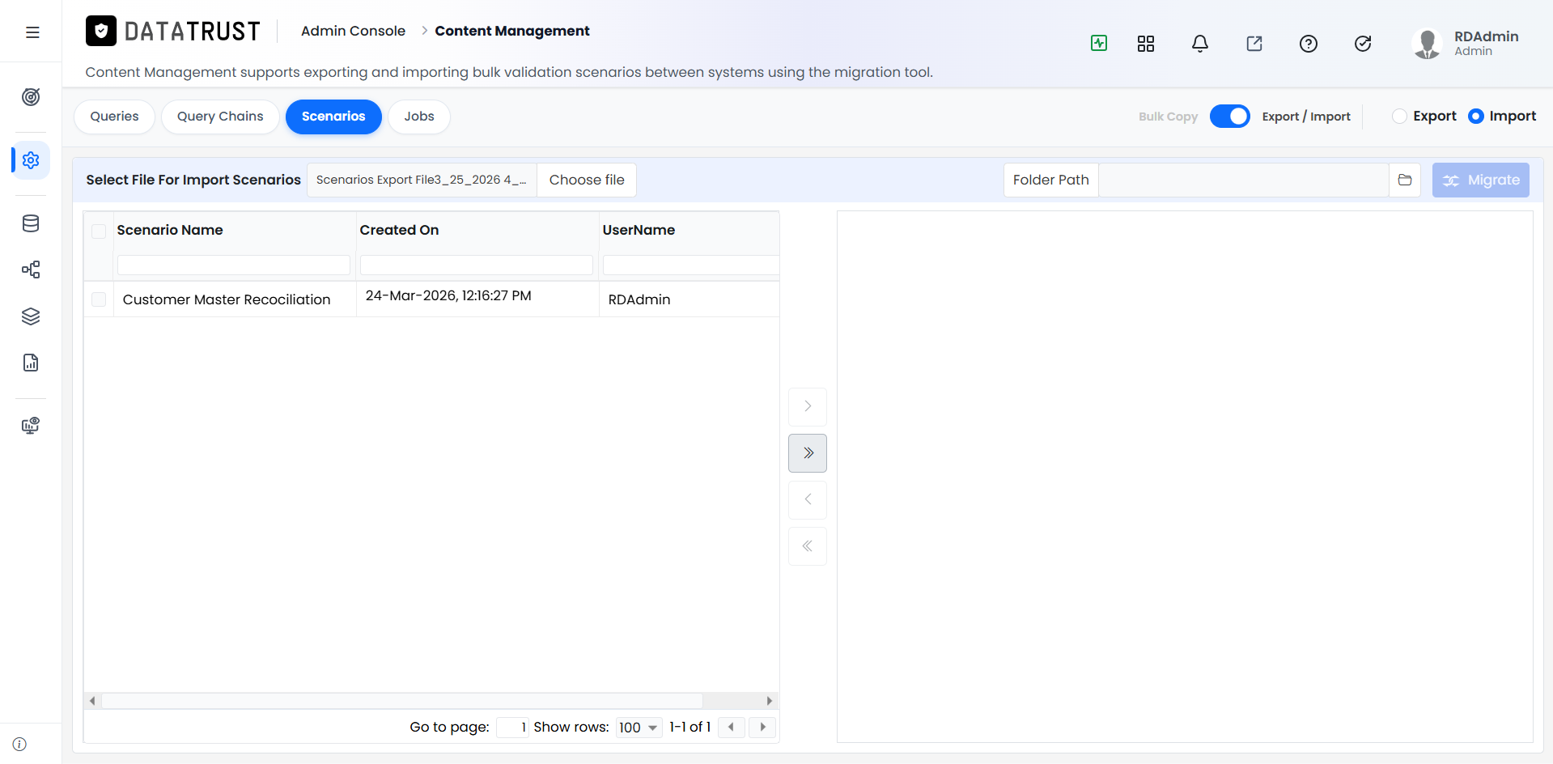Check the Customer Master Recociliation row checkbox
This screenshot has width=1553, height=764.
tap(99, 299)
